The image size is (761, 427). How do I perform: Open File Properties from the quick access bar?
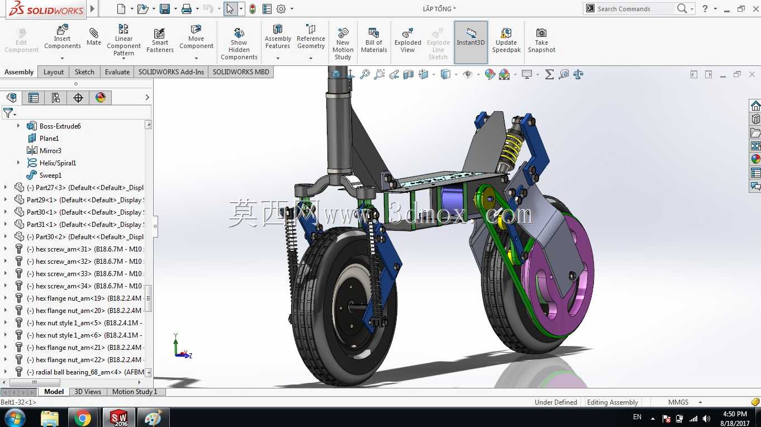(267, 8)
